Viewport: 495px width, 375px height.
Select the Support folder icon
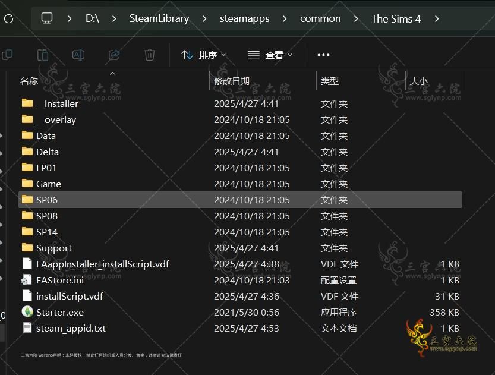27,247
